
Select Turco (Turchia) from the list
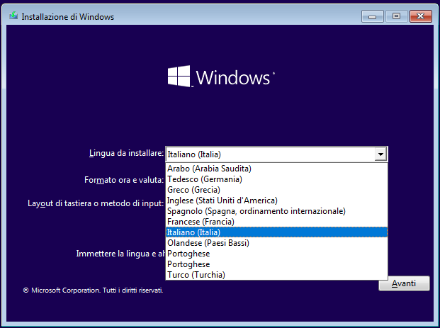click(276, 275)
